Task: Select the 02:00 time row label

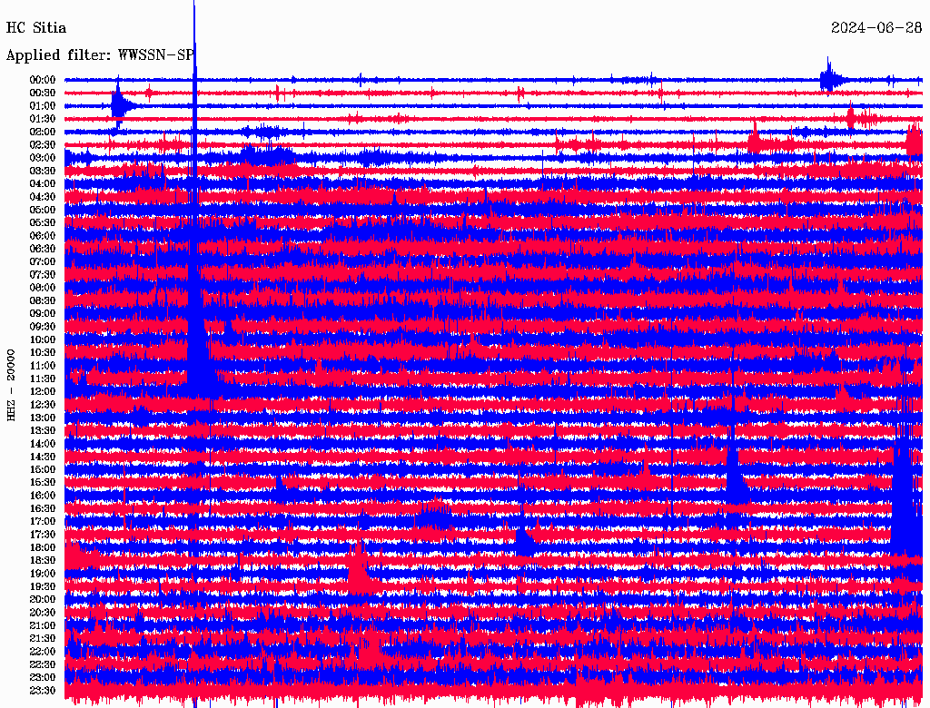Action: [x=43, y=132]
